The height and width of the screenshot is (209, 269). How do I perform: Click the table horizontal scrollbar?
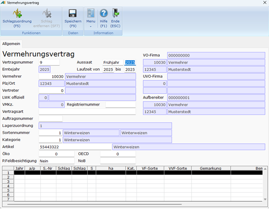[94, 204]
